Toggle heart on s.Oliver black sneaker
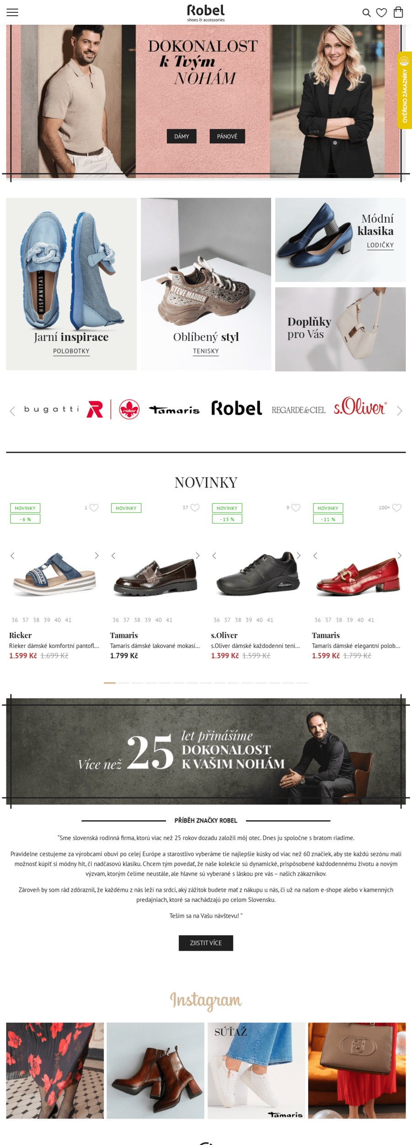The image size is (412, 1145). tap(296, 507)
